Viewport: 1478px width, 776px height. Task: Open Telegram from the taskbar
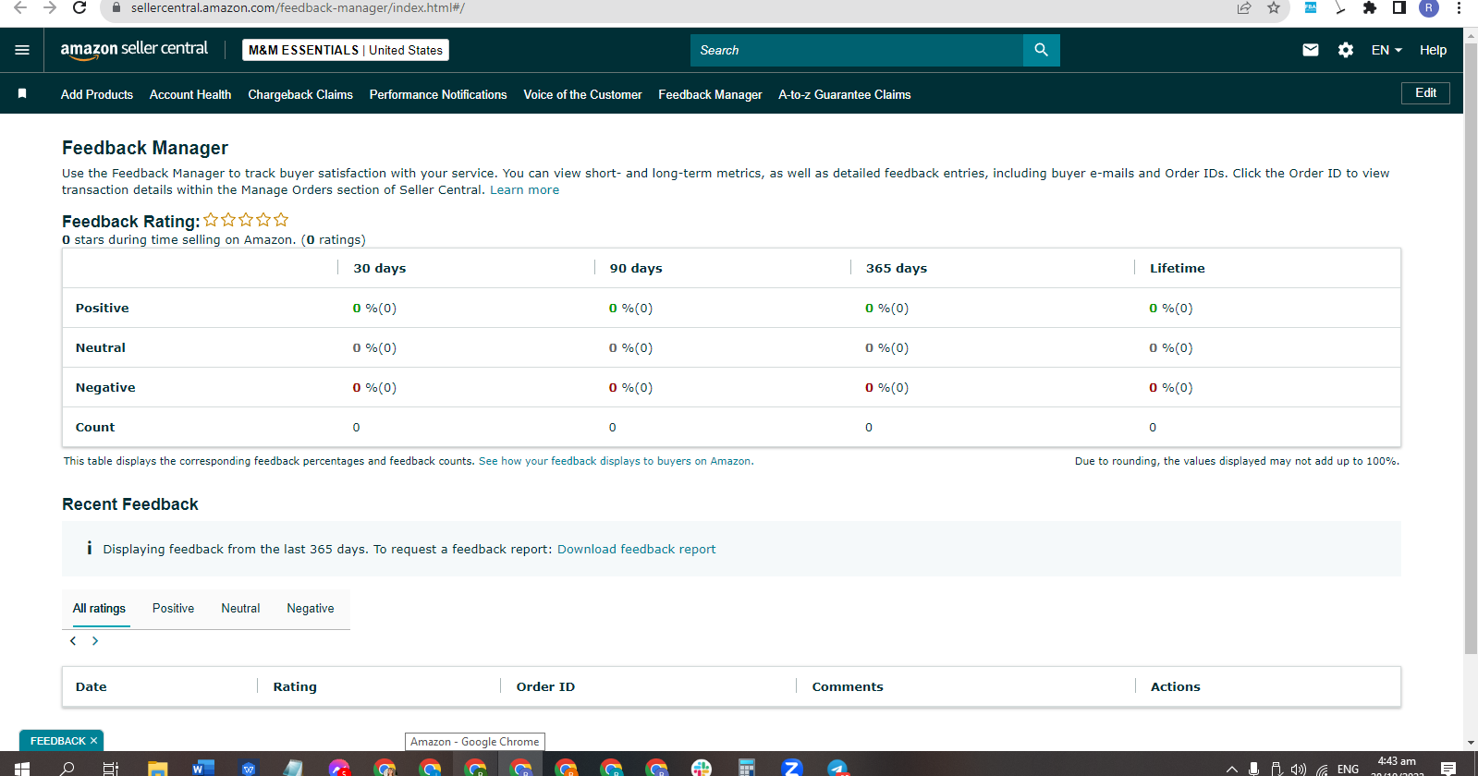pyautogui.click(x=837, y=768)
